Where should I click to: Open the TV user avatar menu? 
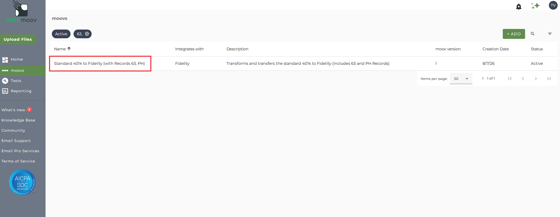click(553, 5)
